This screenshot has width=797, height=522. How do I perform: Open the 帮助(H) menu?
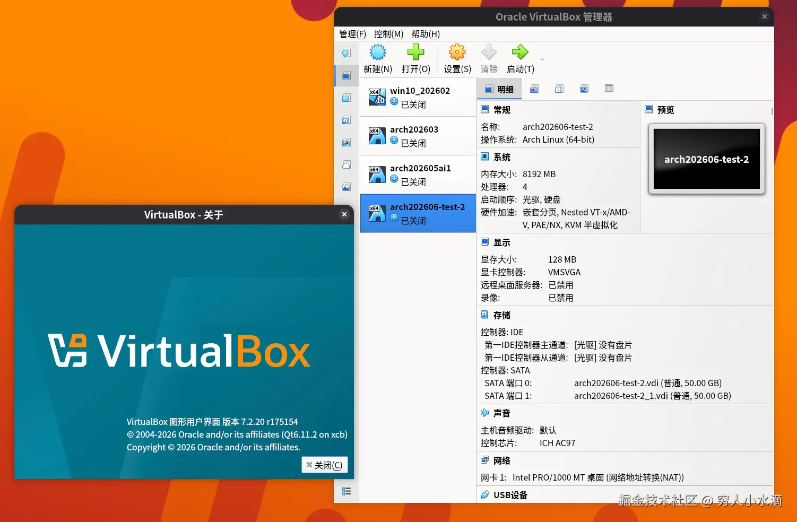[426, 34]
